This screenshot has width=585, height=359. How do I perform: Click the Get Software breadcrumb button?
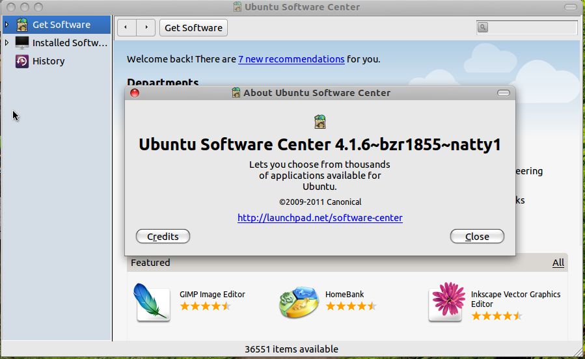194,27
